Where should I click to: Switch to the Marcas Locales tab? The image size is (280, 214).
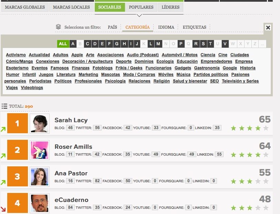pos(71,7)
